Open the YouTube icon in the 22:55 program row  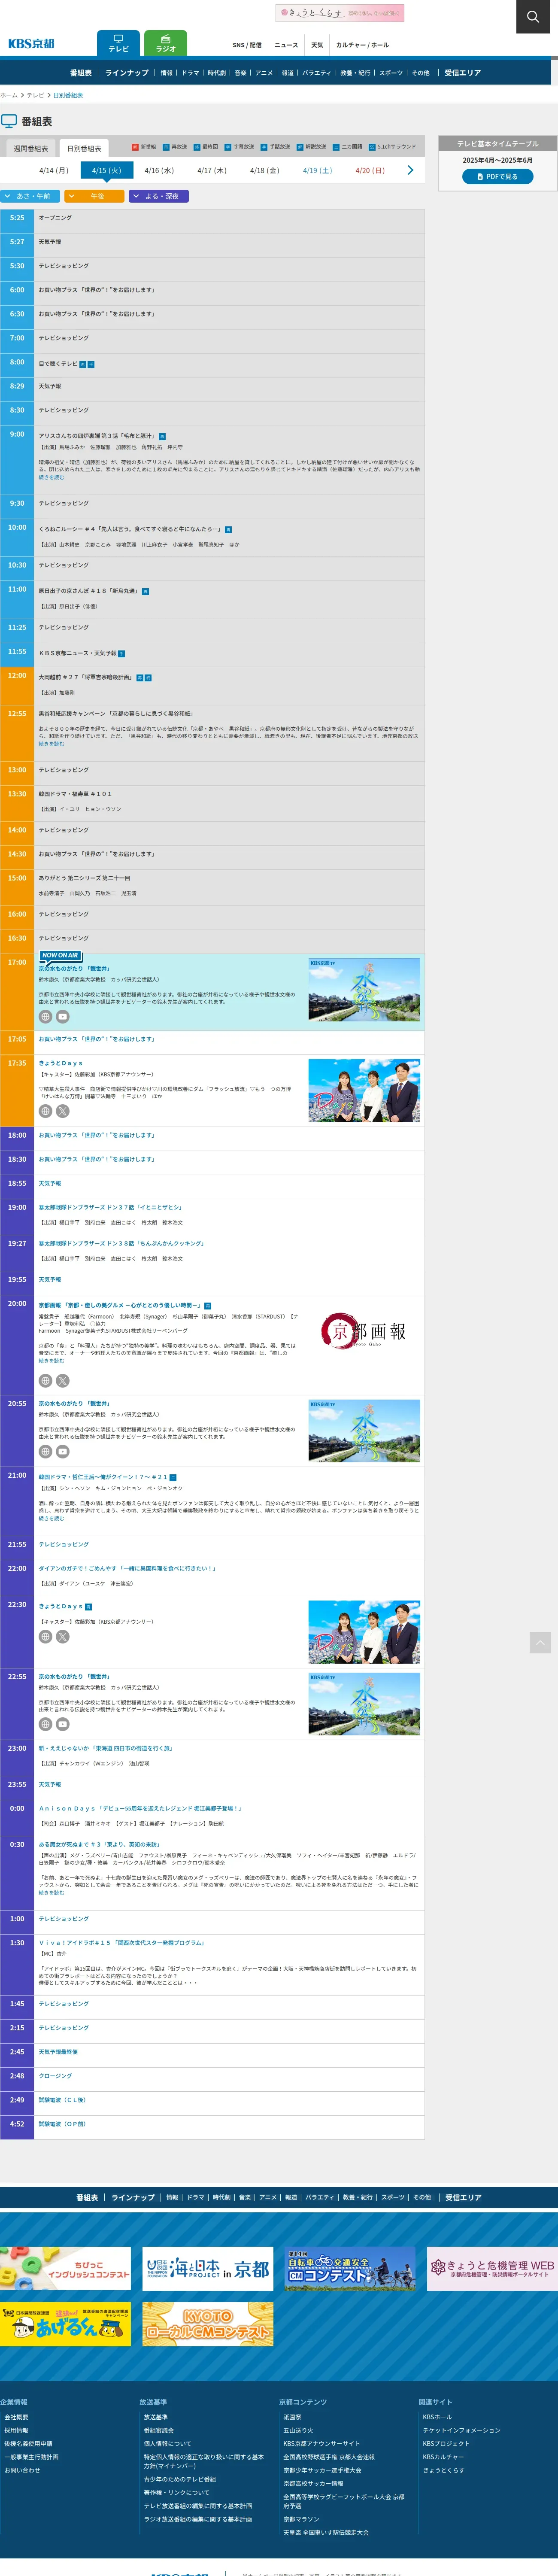[62, 1724]
